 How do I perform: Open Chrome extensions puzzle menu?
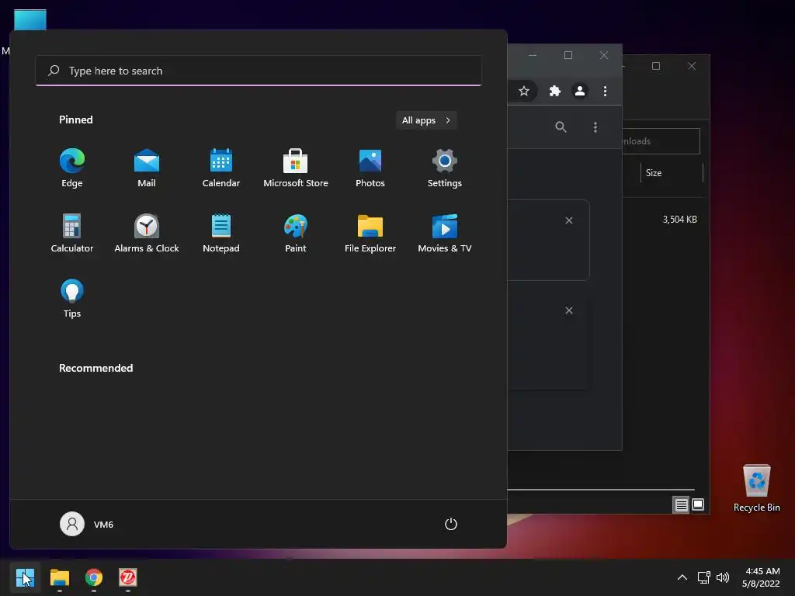(554, 91)
